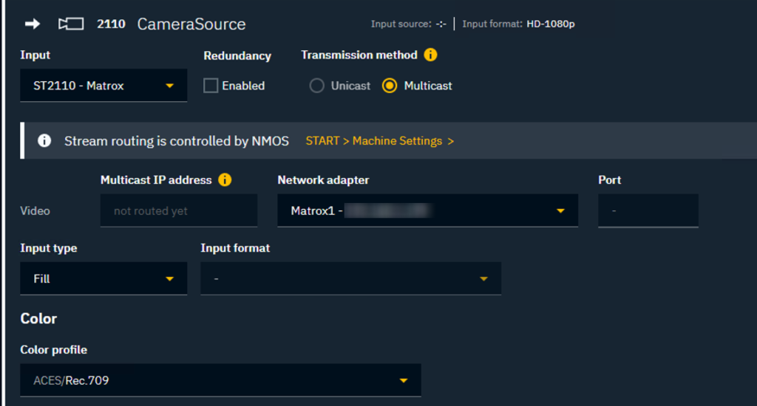The image size is (757, 406).
Task: Click Multicast IP address info icon
Action: 225,180
